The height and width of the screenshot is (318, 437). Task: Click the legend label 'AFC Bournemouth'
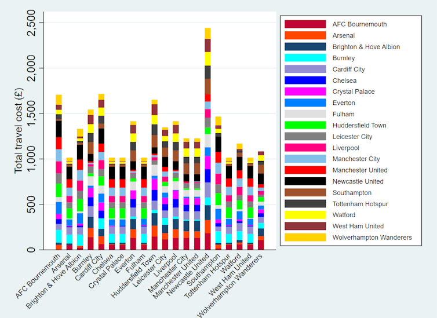click(359, 24)
